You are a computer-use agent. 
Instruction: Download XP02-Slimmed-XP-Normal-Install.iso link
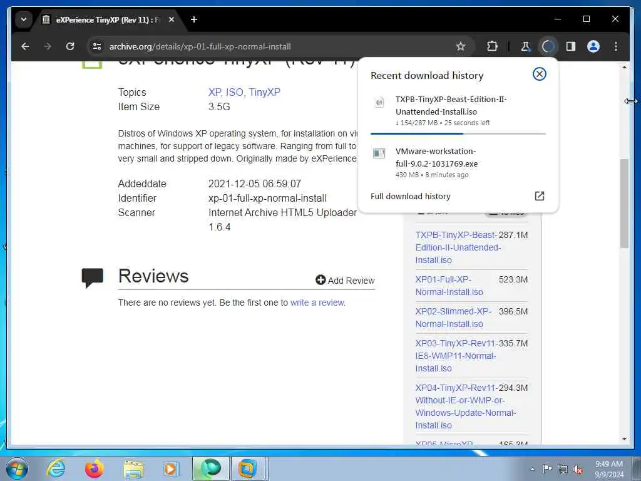click(453, 318)
